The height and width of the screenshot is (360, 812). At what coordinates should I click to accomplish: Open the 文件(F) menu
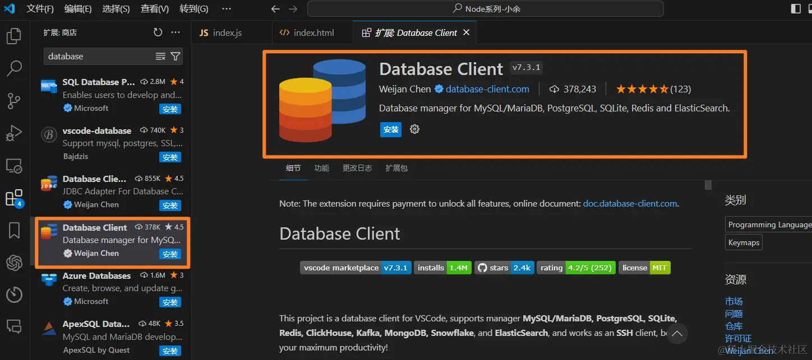point(40,9)
